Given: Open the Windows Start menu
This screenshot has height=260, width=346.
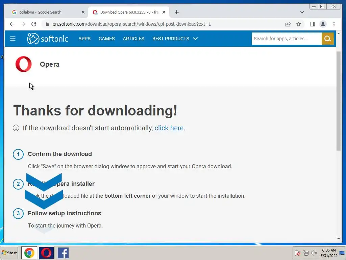Looking at the screenshot, I should tap(9, 253).
